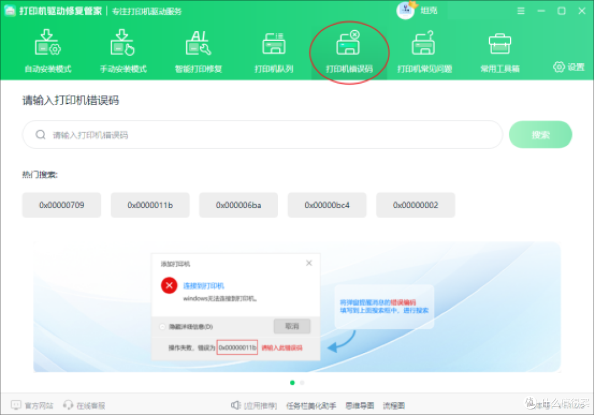Open 手动安装模式 manual install mode

[x=123, y=51]
